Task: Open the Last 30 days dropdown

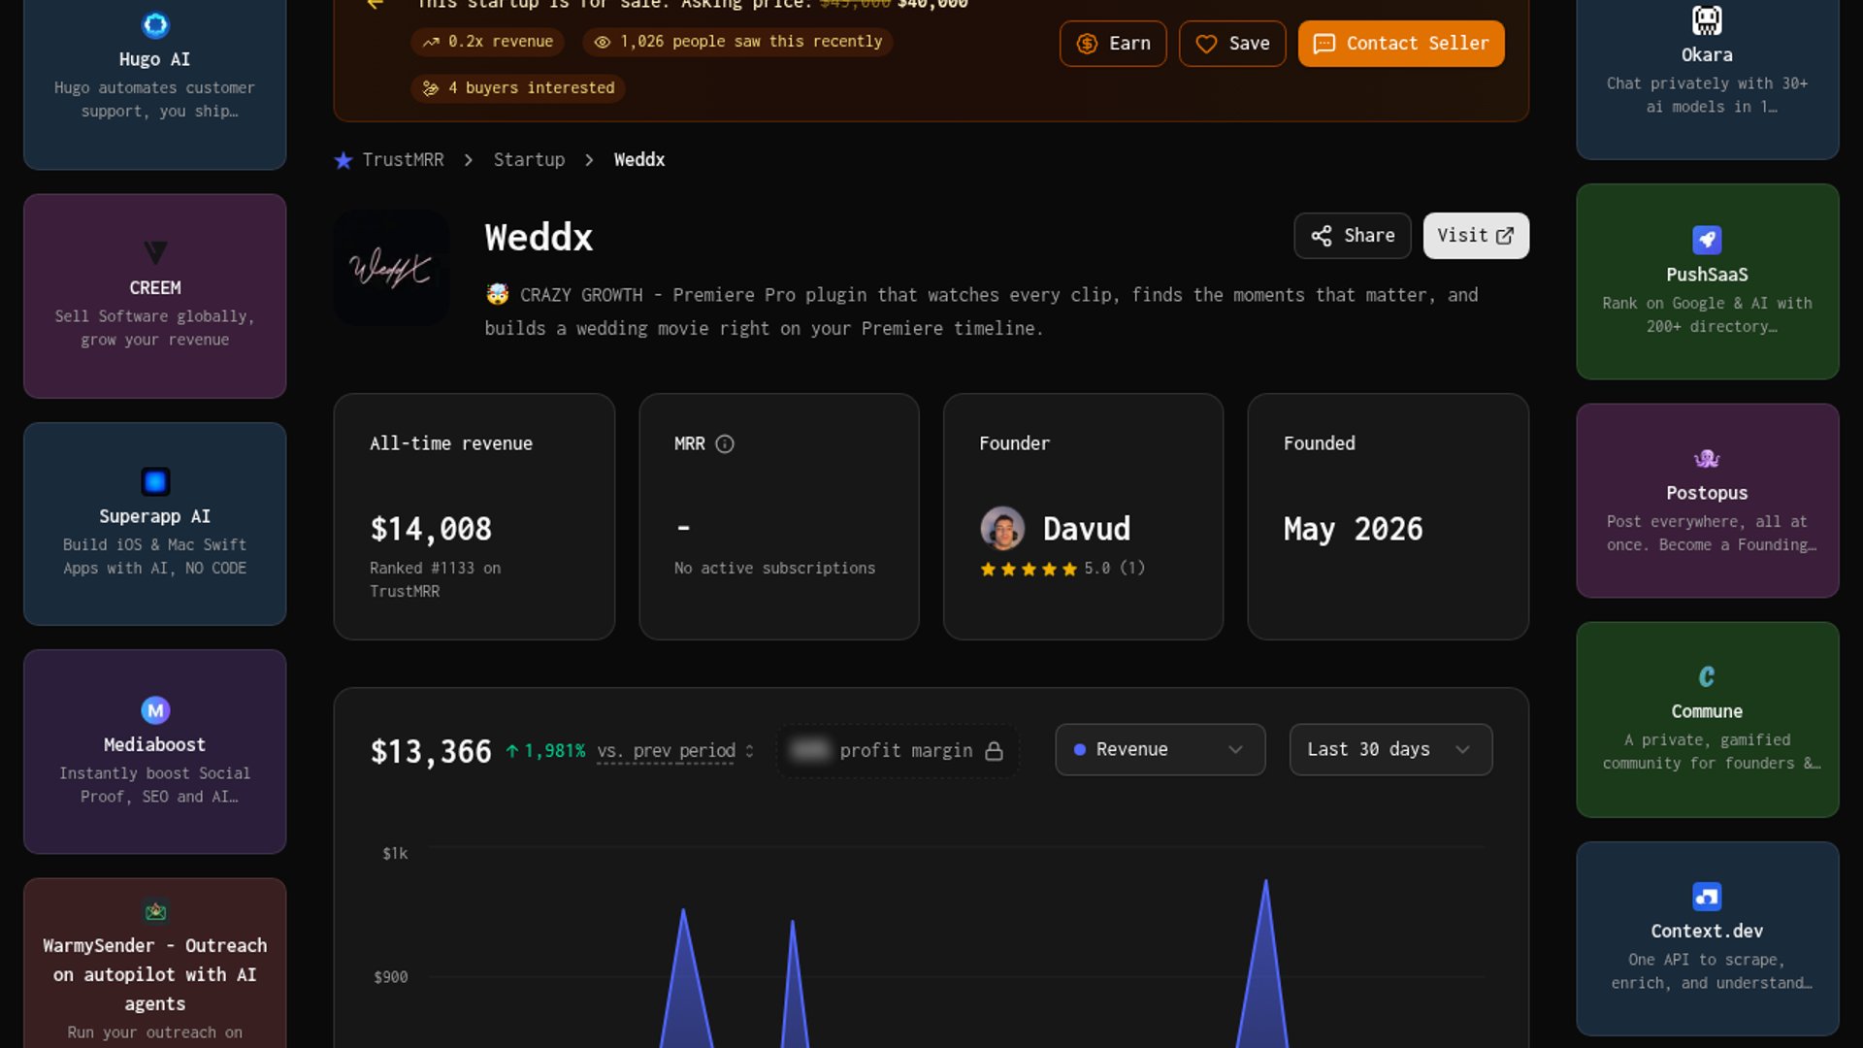Action: (x=1390, y=749)
